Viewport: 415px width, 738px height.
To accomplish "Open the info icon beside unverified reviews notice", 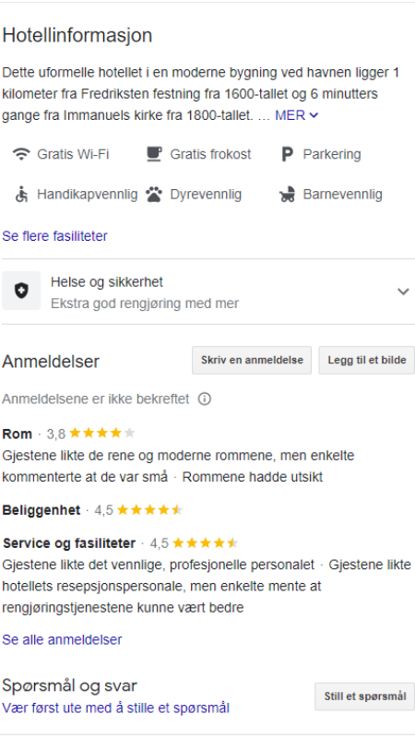I will [x=204, y=399].
